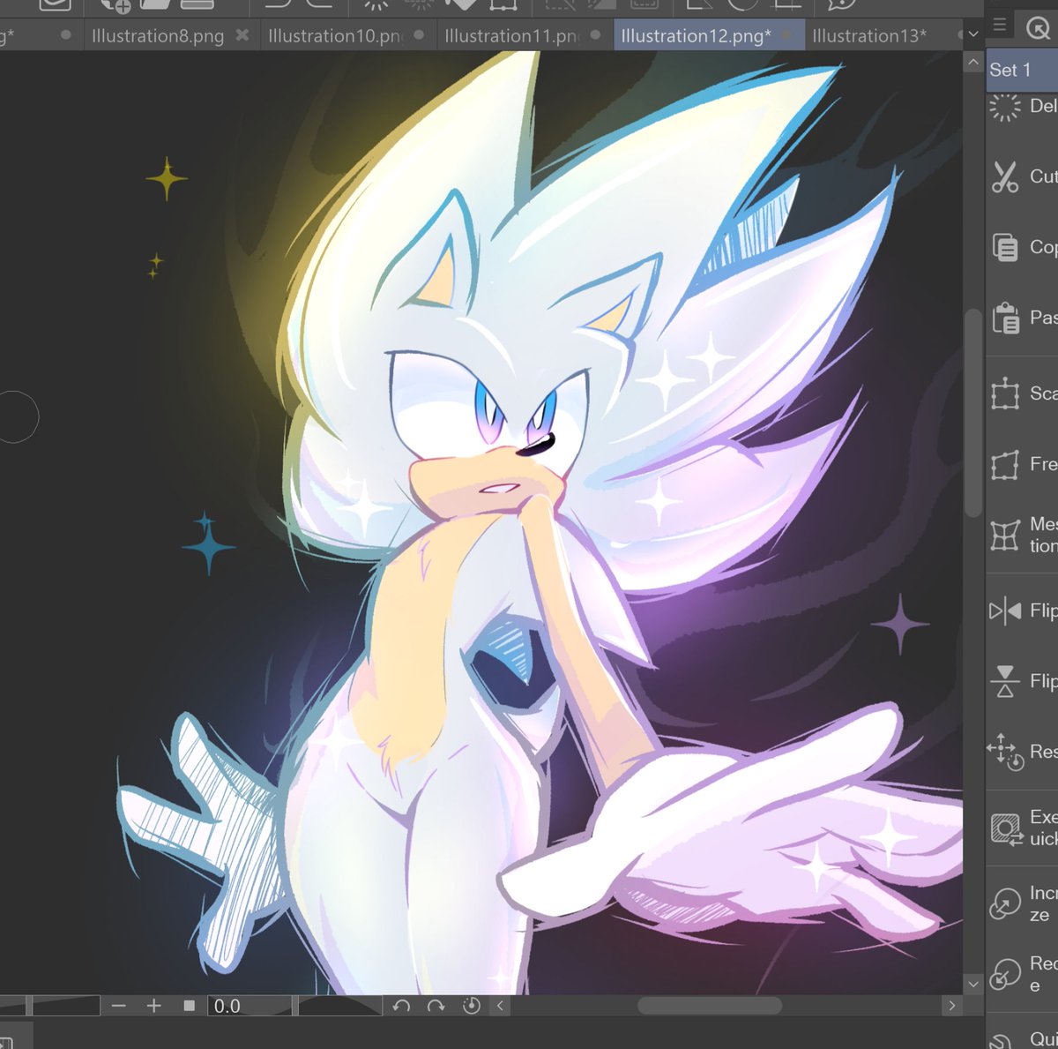Click the 0.0 rotation value field
1058x1049 pixels.
click(228, 1005)
